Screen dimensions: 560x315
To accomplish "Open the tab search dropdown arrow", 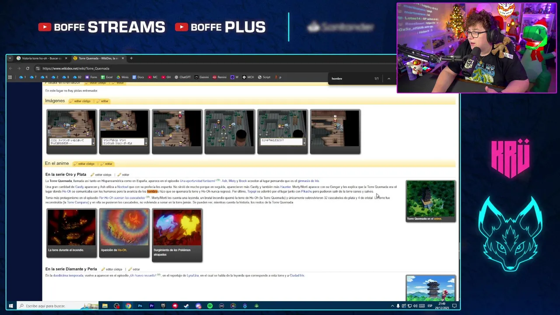I will click(10, 58).
